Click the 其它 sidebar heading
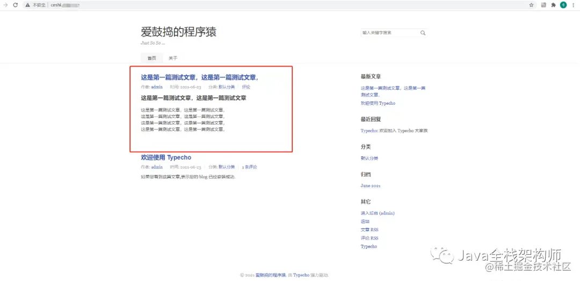The image size is (580, 281). click(366, 202)
